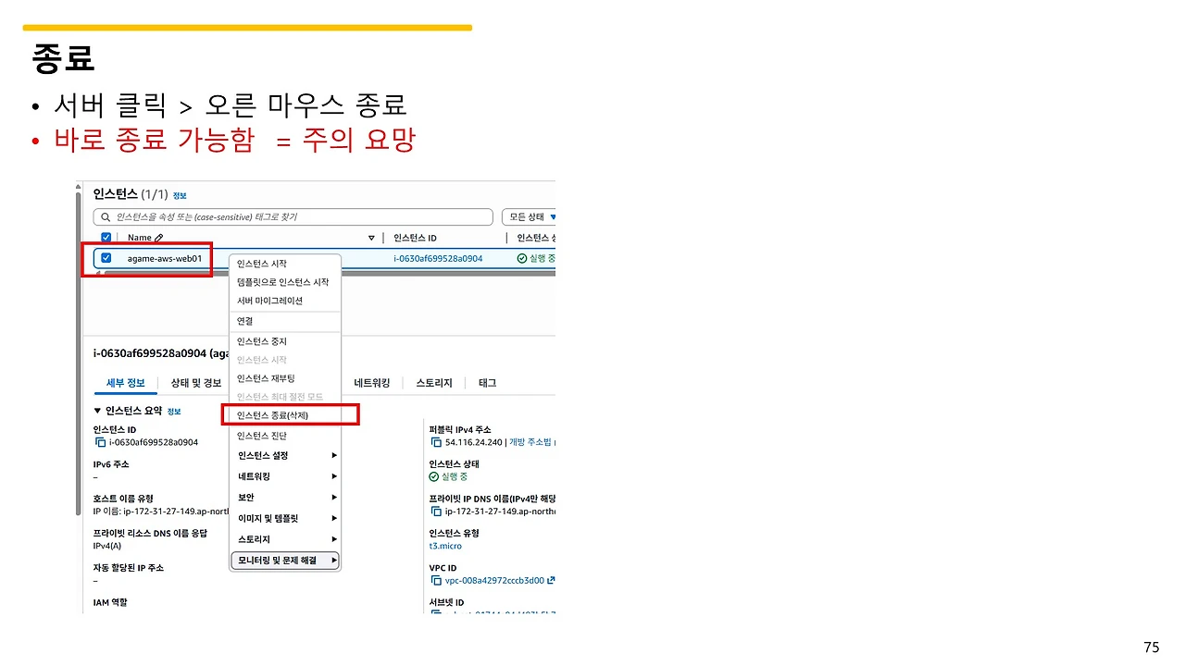Open the VPC via its external link icon
1185x666 pixels.
549,580
